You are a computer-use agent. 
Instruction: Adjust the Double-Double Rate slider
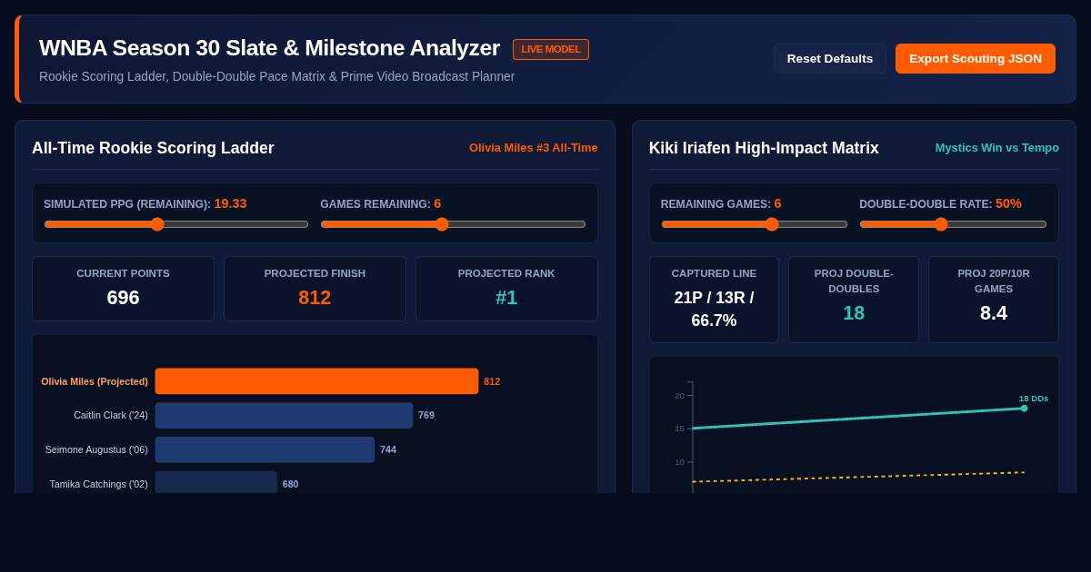(x=953, y=224)
